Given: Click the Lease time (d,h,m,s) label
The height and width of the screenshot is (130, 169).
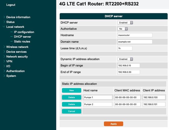Looking at the screenshot, I should pyautogui.click(x=74, y=48).
